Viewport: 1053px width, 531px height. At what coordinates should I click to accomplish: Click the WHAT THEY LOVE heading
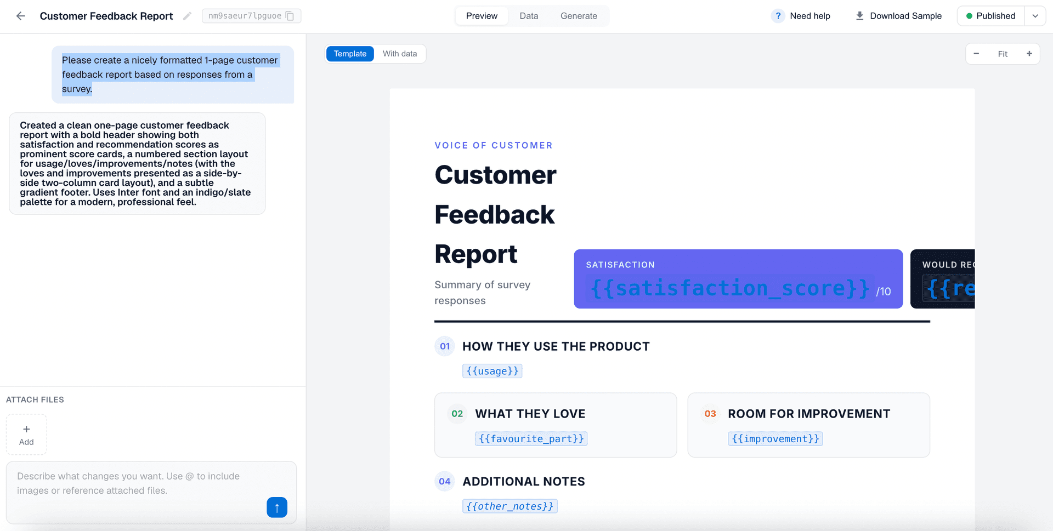click(x=530, y=414)
